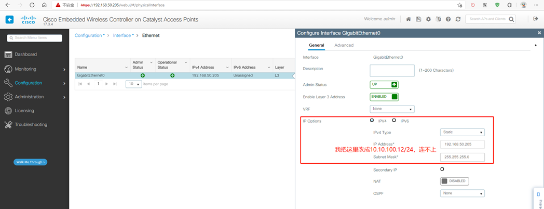The image size is (544, 209).
Task: Open the help question mark icon
Action: pos(448,19)
